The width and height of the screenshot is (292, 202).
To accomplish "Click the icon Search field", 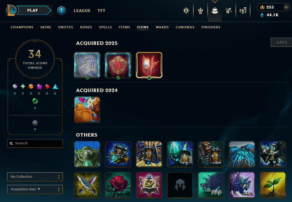I will tap(35, 143).
